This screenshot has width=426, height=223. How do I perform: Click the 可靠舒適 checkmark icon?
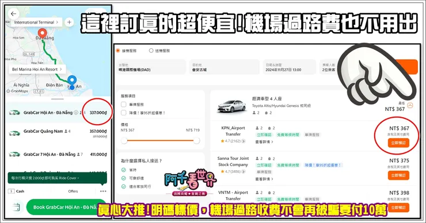pyautogui.click(x=124, y=178)
